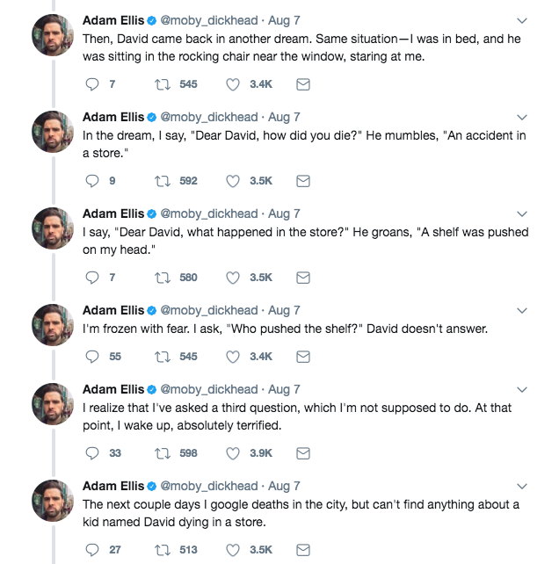This screenshot has height=564, width=559.
Task: Like the tweet about David in the rocking chair
Action: (233, 84)
